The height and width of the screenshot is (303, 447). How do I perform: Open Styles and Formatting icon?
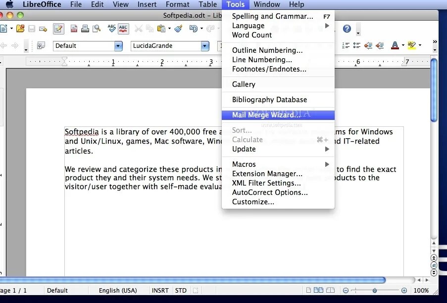tap(41, 45)
